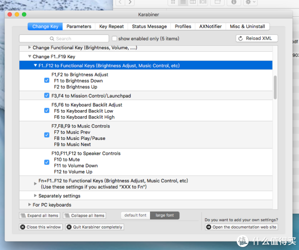The image size is (299, 250).
Task: Open the documentation web site
Action: [241, 227]
